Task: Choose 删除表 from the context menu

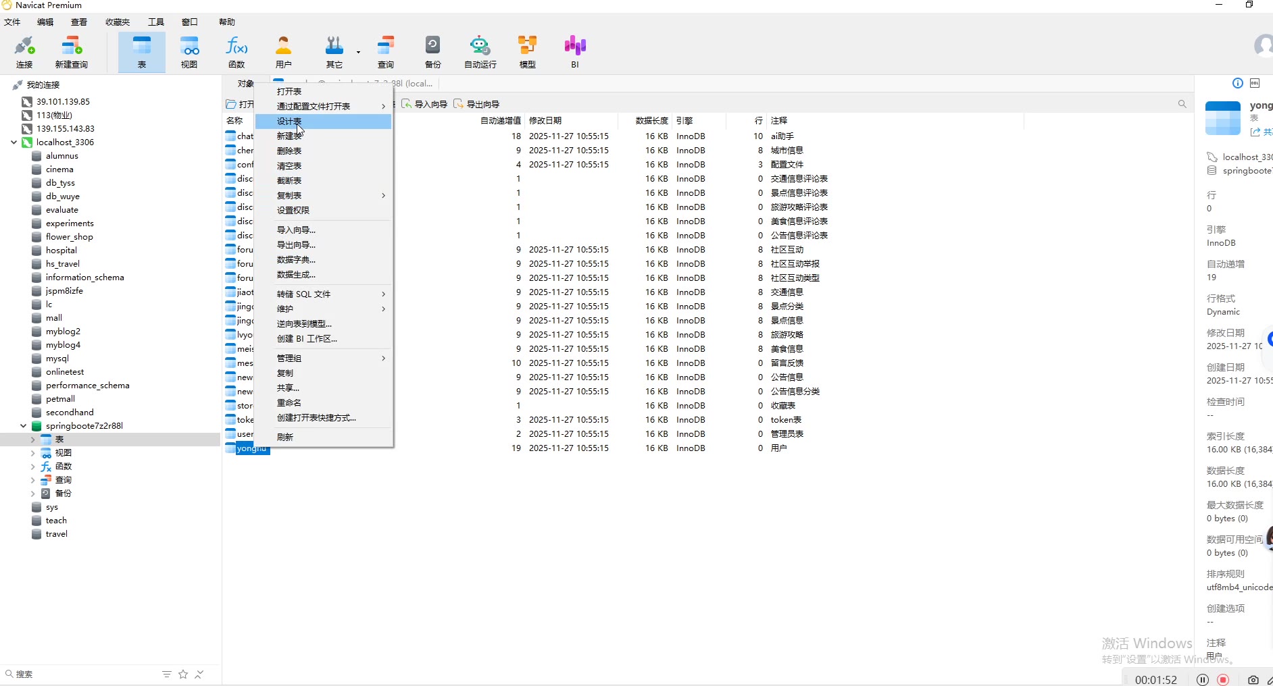Action: pyautogui.click(x=324, y=151)
